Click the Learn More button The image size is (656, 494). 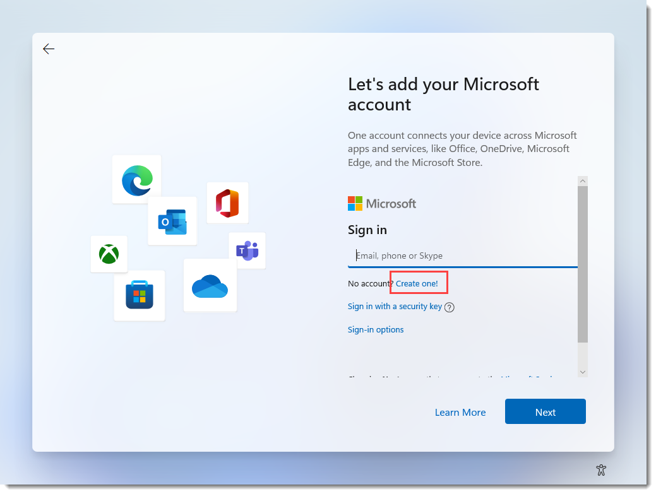460,411
